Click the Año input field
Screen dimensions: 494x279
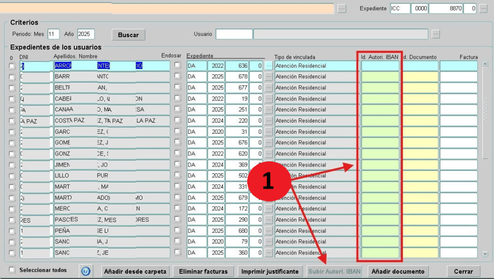[86, 34]
